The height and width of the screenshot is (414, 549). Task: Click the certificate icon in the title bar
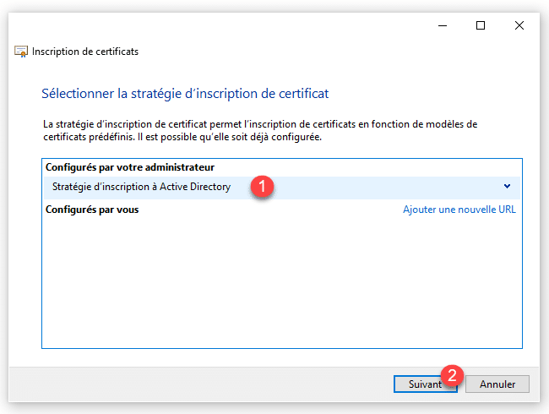pos(22,52)
